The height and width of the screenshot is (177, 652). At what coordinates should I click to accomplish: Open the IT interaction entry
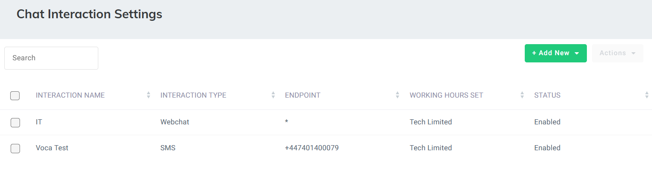[39, 122]
